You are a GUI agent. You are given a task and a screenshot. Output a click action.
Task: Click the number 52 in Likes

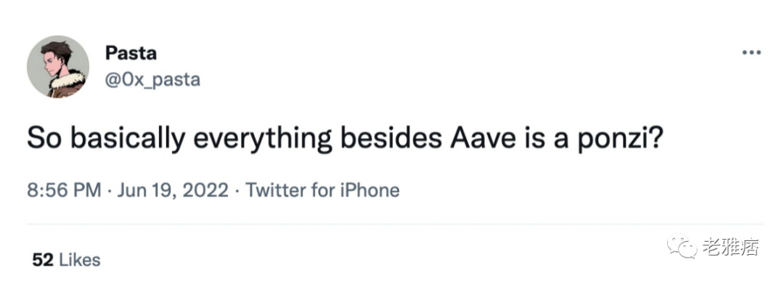[43, 260]
